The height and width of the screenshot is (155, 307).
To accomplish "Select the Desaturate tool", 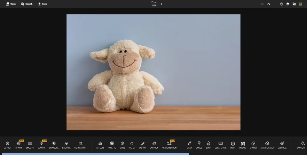I will click(x=221, y=145).
